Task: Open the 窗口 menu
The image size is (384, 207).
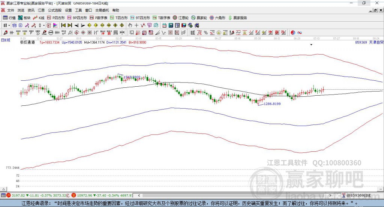Action: tap(88, 10)
